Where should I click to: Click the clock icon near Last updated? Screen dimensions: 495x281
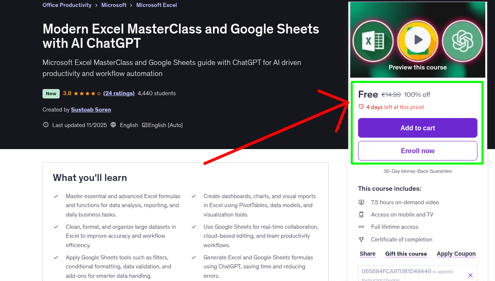point(45,125)
